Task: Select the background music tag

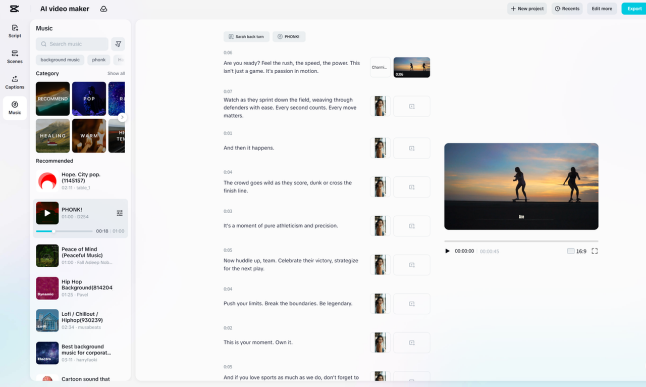Action: point(60,60)
